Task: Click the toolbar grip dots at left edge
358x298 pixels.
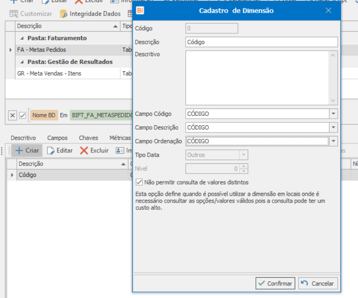Action: click(2, 151)
